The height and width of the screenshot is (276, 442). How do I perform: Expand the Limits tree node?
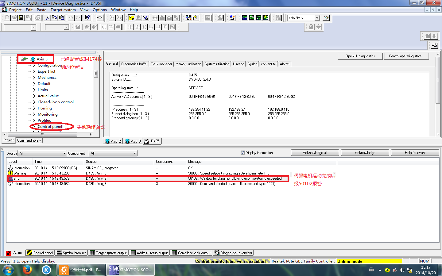pos(34,90)
